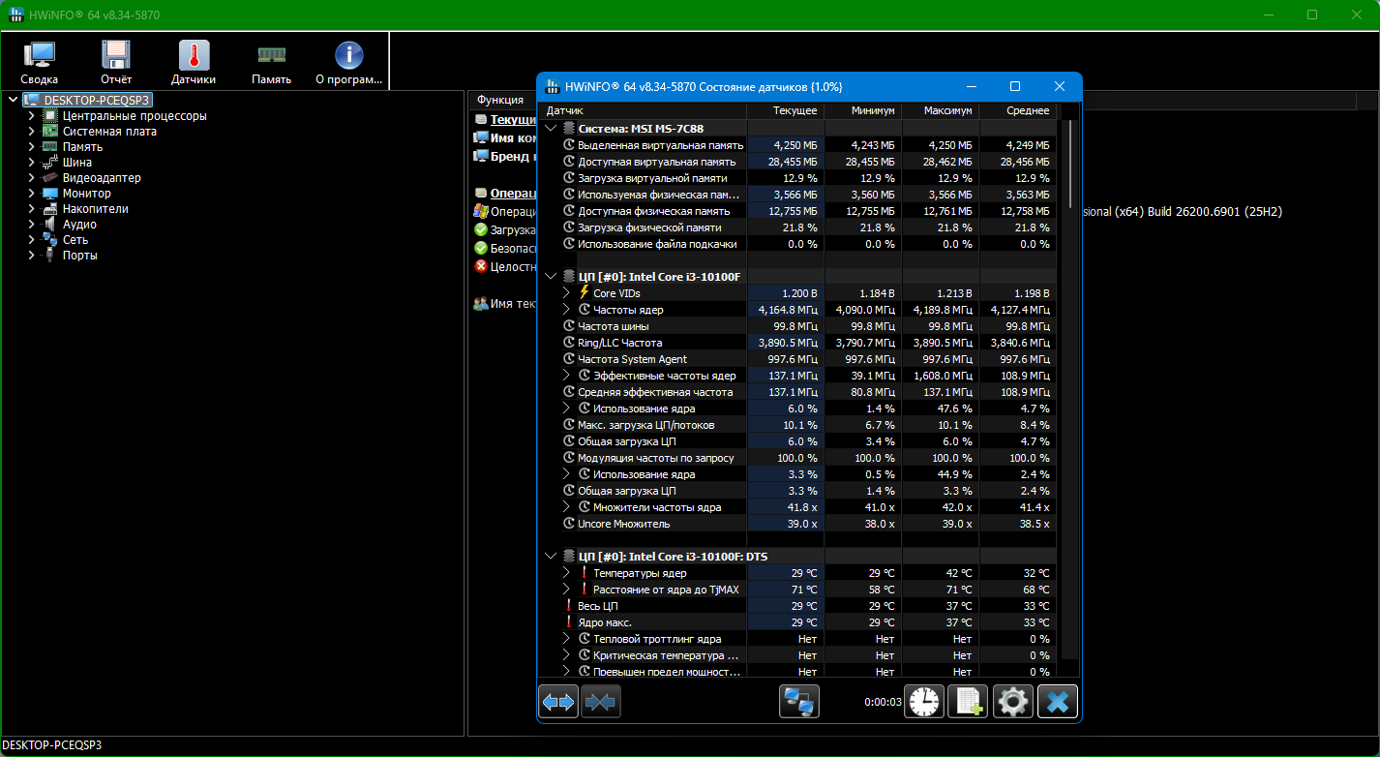Reset sensor timer with the clock icon

pyautogui.click(x=924, y=701)
